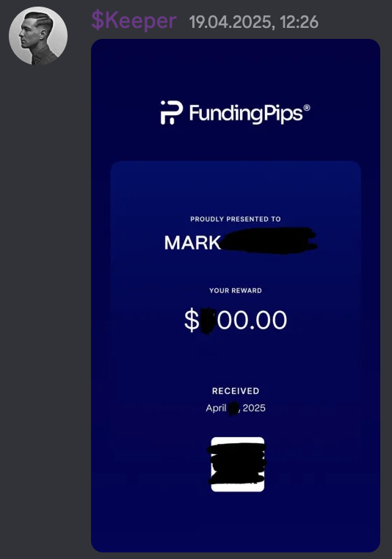Click the April word in the date
392x559 pixels.
216,408
